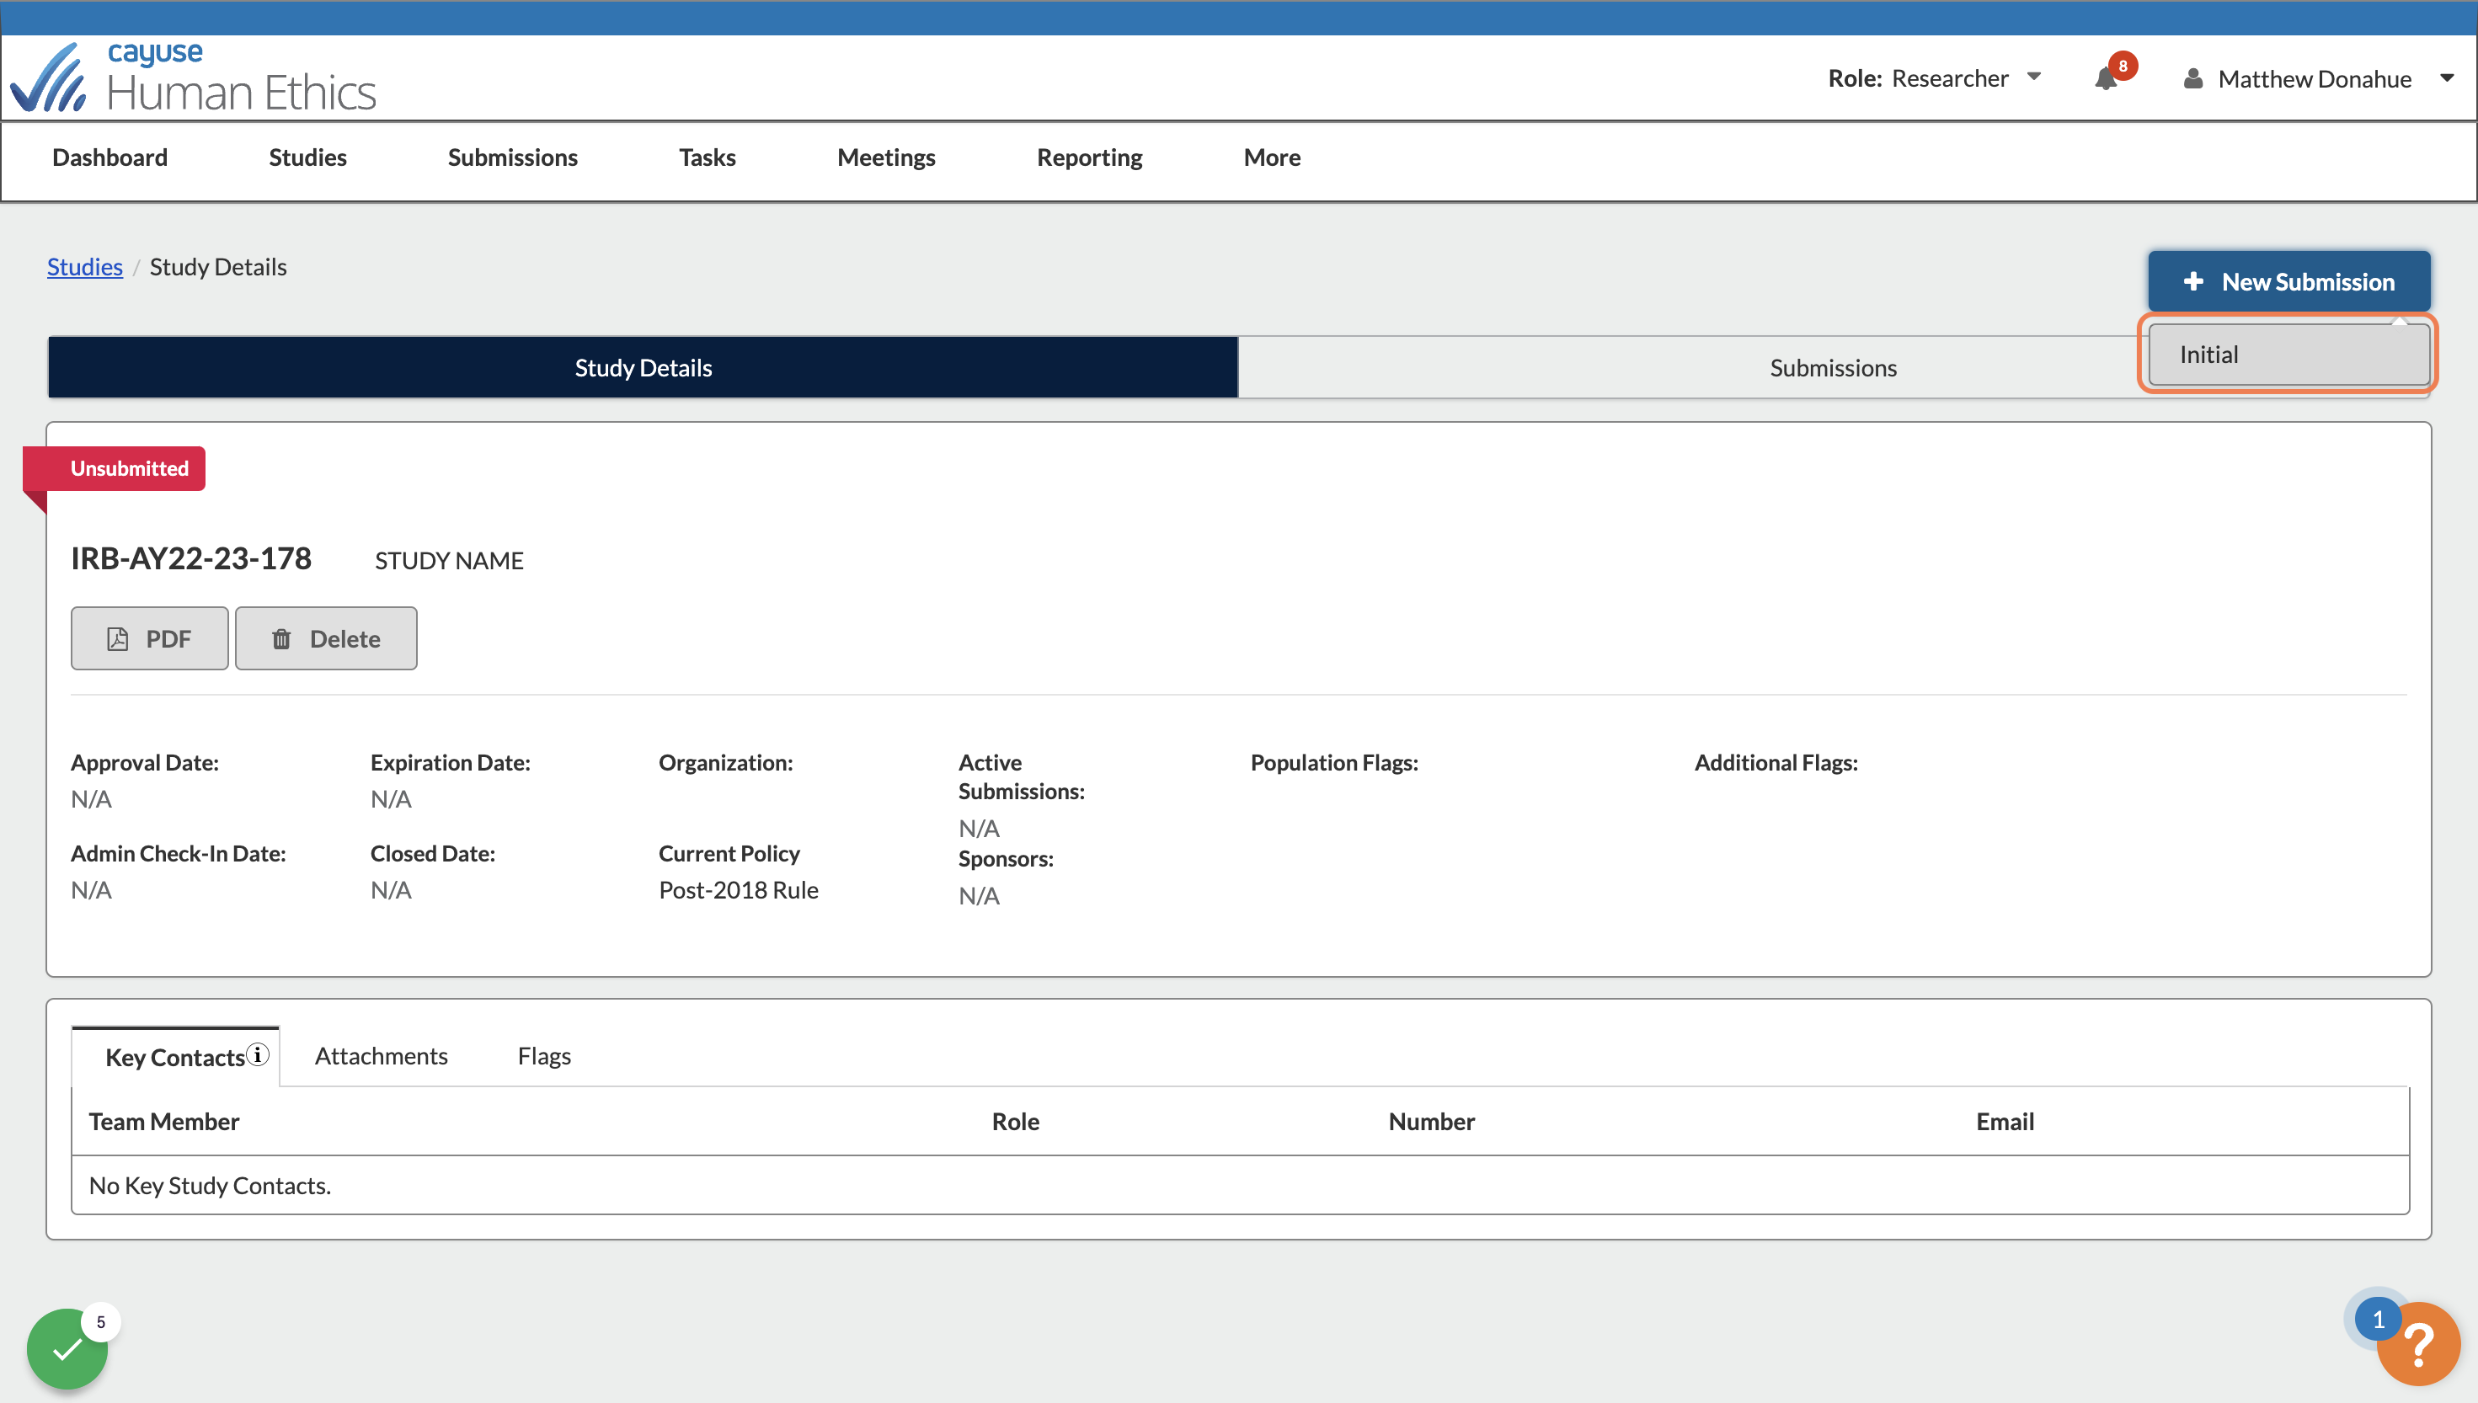Click the STUDY NAME title text
This screenshot has height=1403, width=2478.
pos(449,561)
